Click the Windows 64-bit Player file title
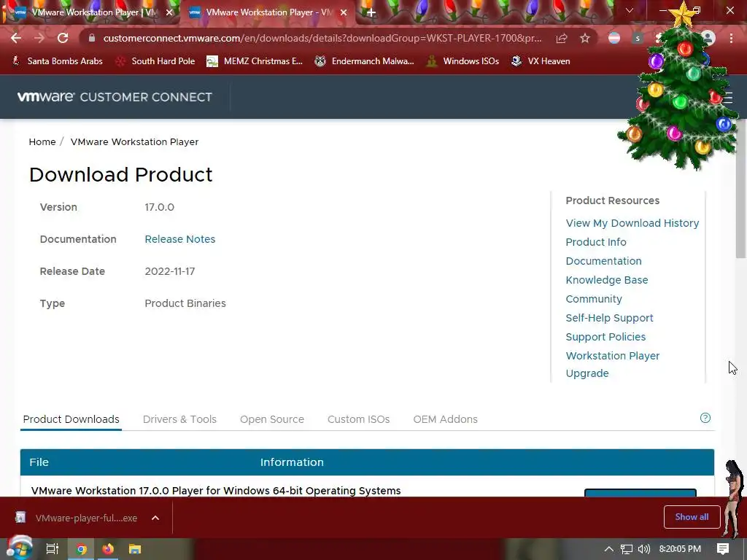Viewport: 747px width, 560px height. [216, 491]
